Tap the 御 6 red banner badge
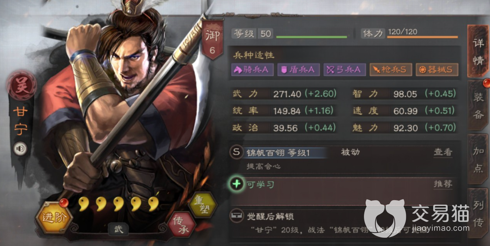This screenshot has height=246, width=490. point(212,40)
